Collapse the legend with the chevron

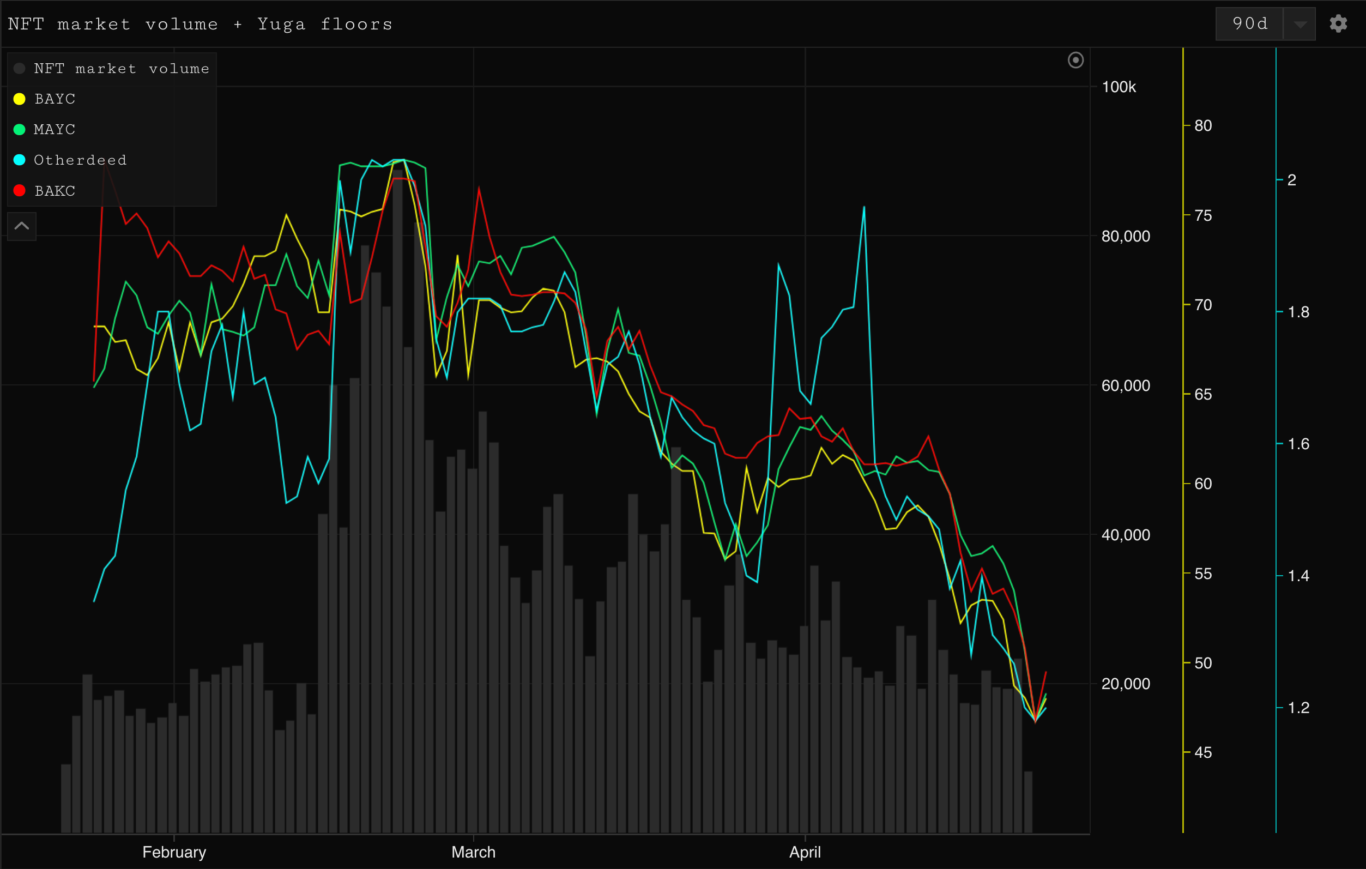[x=22, y=226]
